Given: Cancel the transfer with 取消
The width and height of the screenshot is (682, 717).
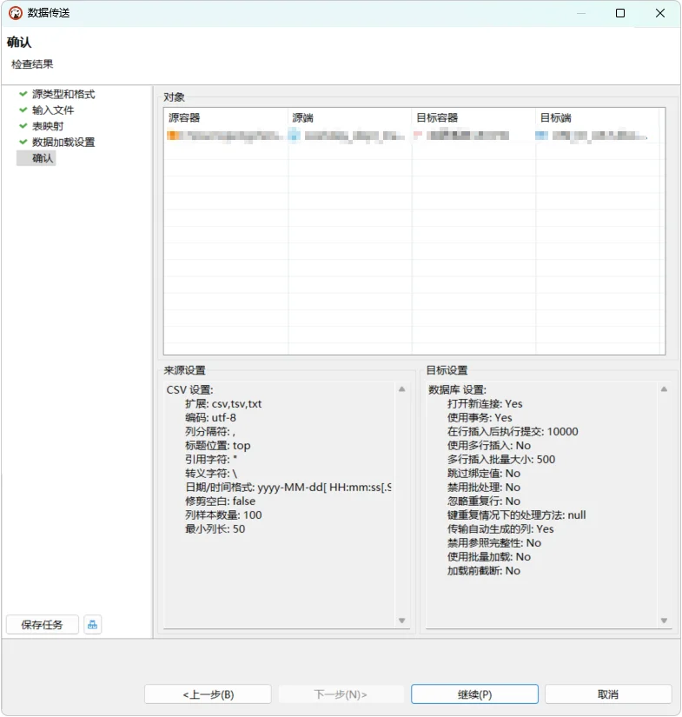Looking at the screenshot, I should click(x=608, y=694).
